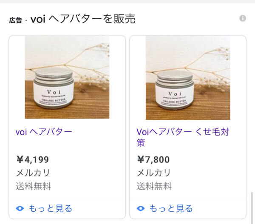Click the ¥4,199 price

(33, 159)
